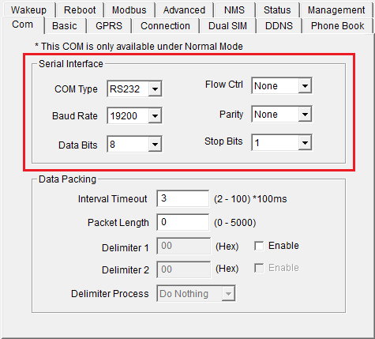Image resolution: width=375 pixels, height=339 pixels.
Task: Switch to the Basic tab
Action: [x=65, y=26]
